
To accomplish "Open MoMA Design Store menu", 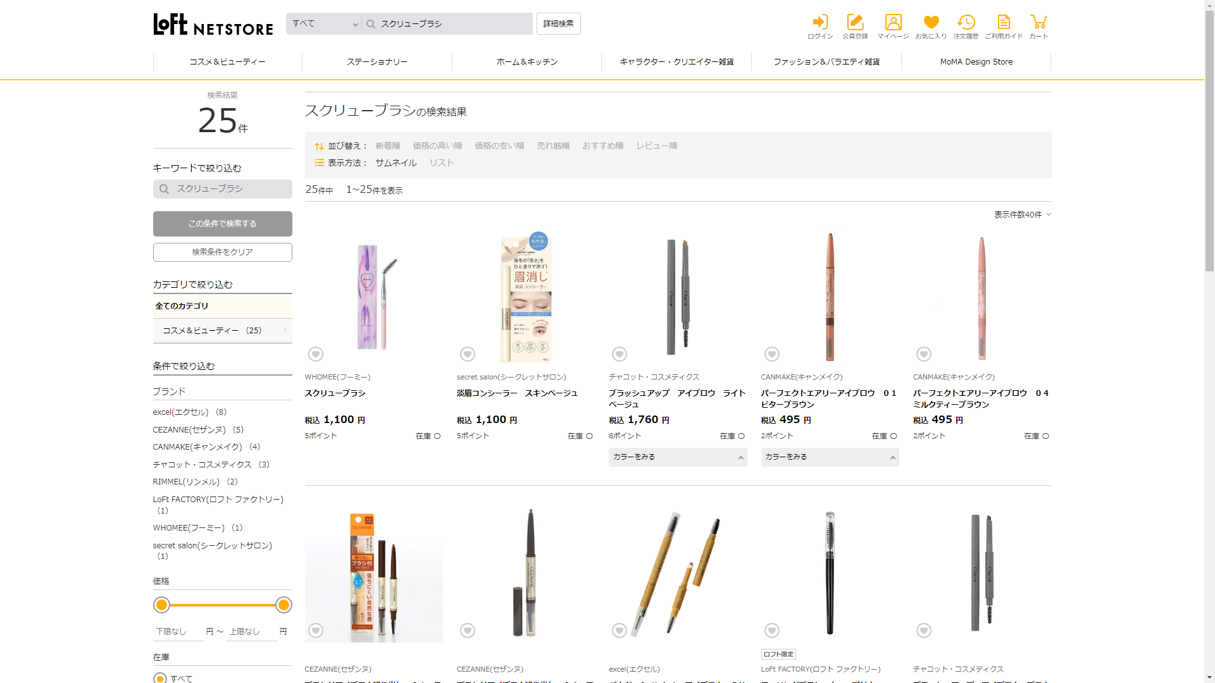I will coord(976,62).
